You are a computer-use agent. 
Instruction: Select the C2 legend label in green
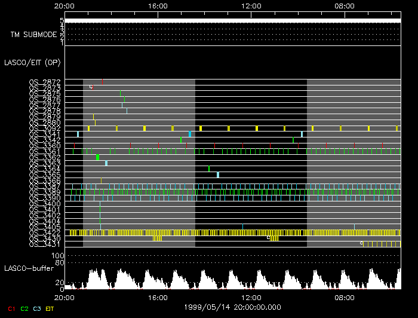pyautogui.click(x=24, y=308)
